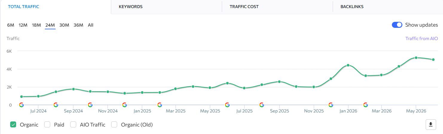The height and width of the screenshot is (134, 443).
Task: Click the January 2026 peak data point
Action: [x=348, y=65]
